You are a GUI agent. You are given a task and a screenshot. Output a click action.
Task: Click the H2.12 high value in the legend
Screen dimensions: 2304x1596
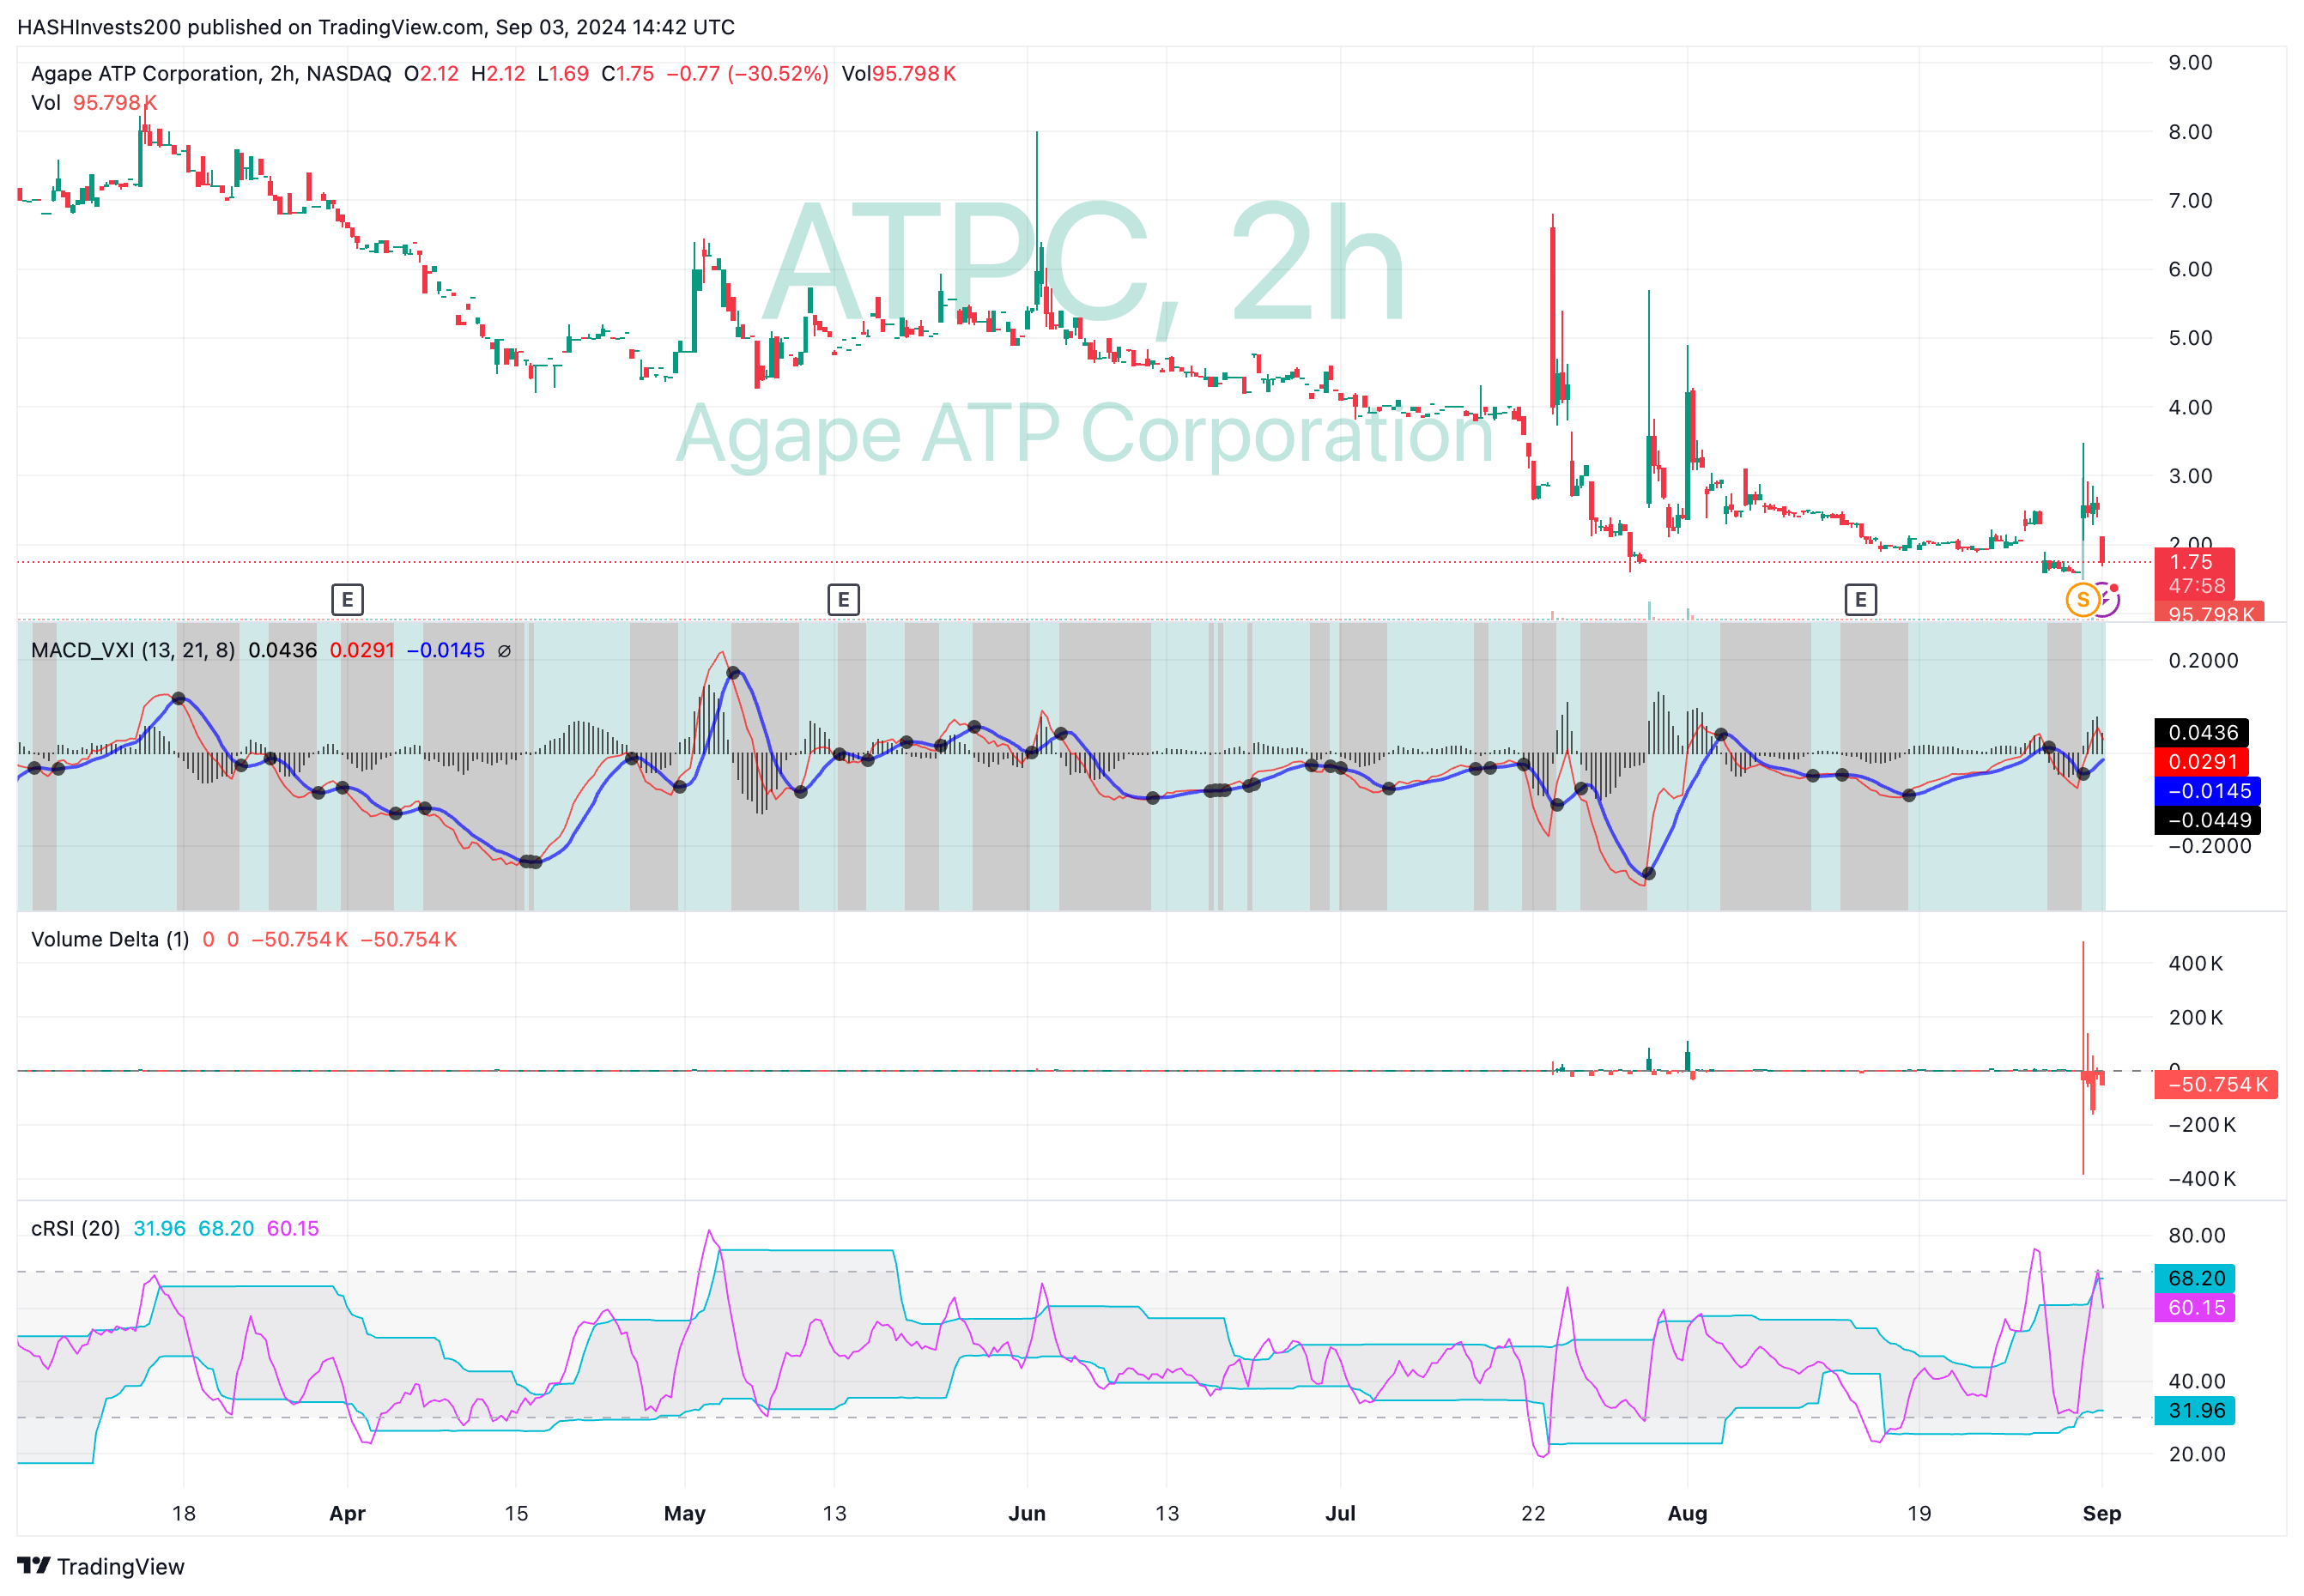pyautogui.click(x=498, y=74)
